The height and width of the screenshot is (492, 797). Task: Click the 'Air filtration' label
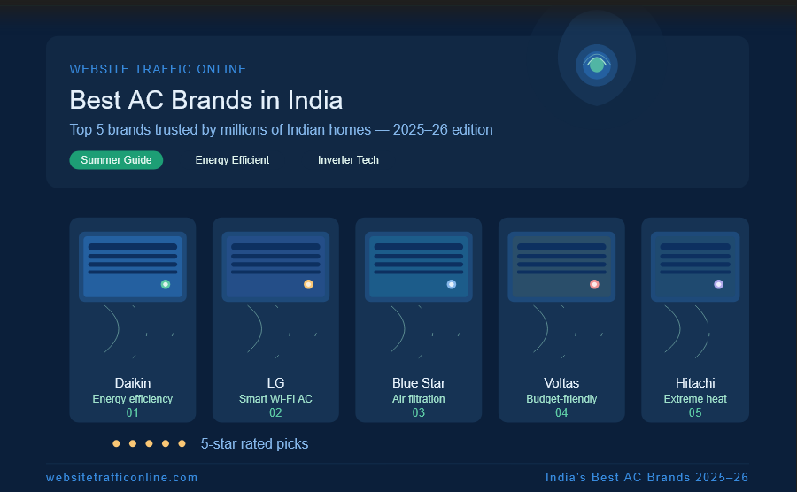coord(419,399)
